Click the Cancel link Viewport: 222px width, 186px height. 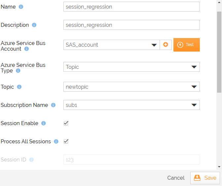coord(176,178)
